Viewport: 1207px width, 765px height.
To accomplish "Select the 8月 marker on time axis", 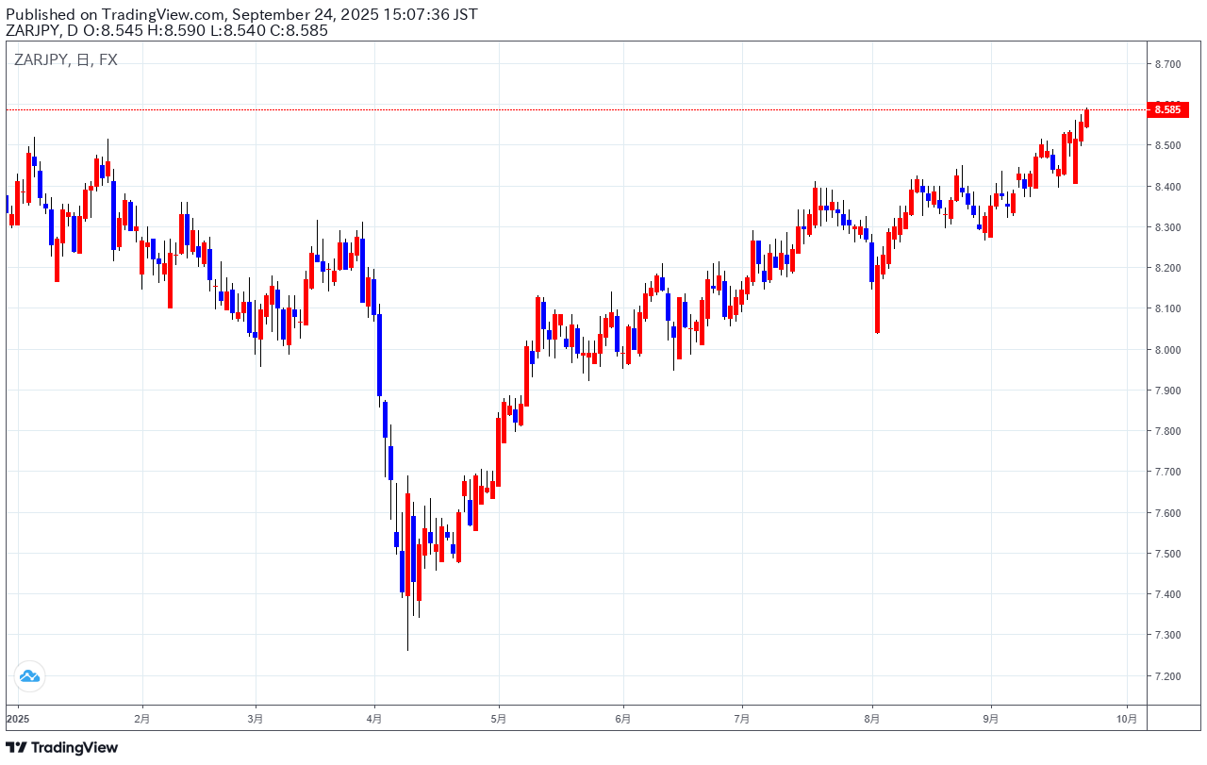I will [872, 719].
